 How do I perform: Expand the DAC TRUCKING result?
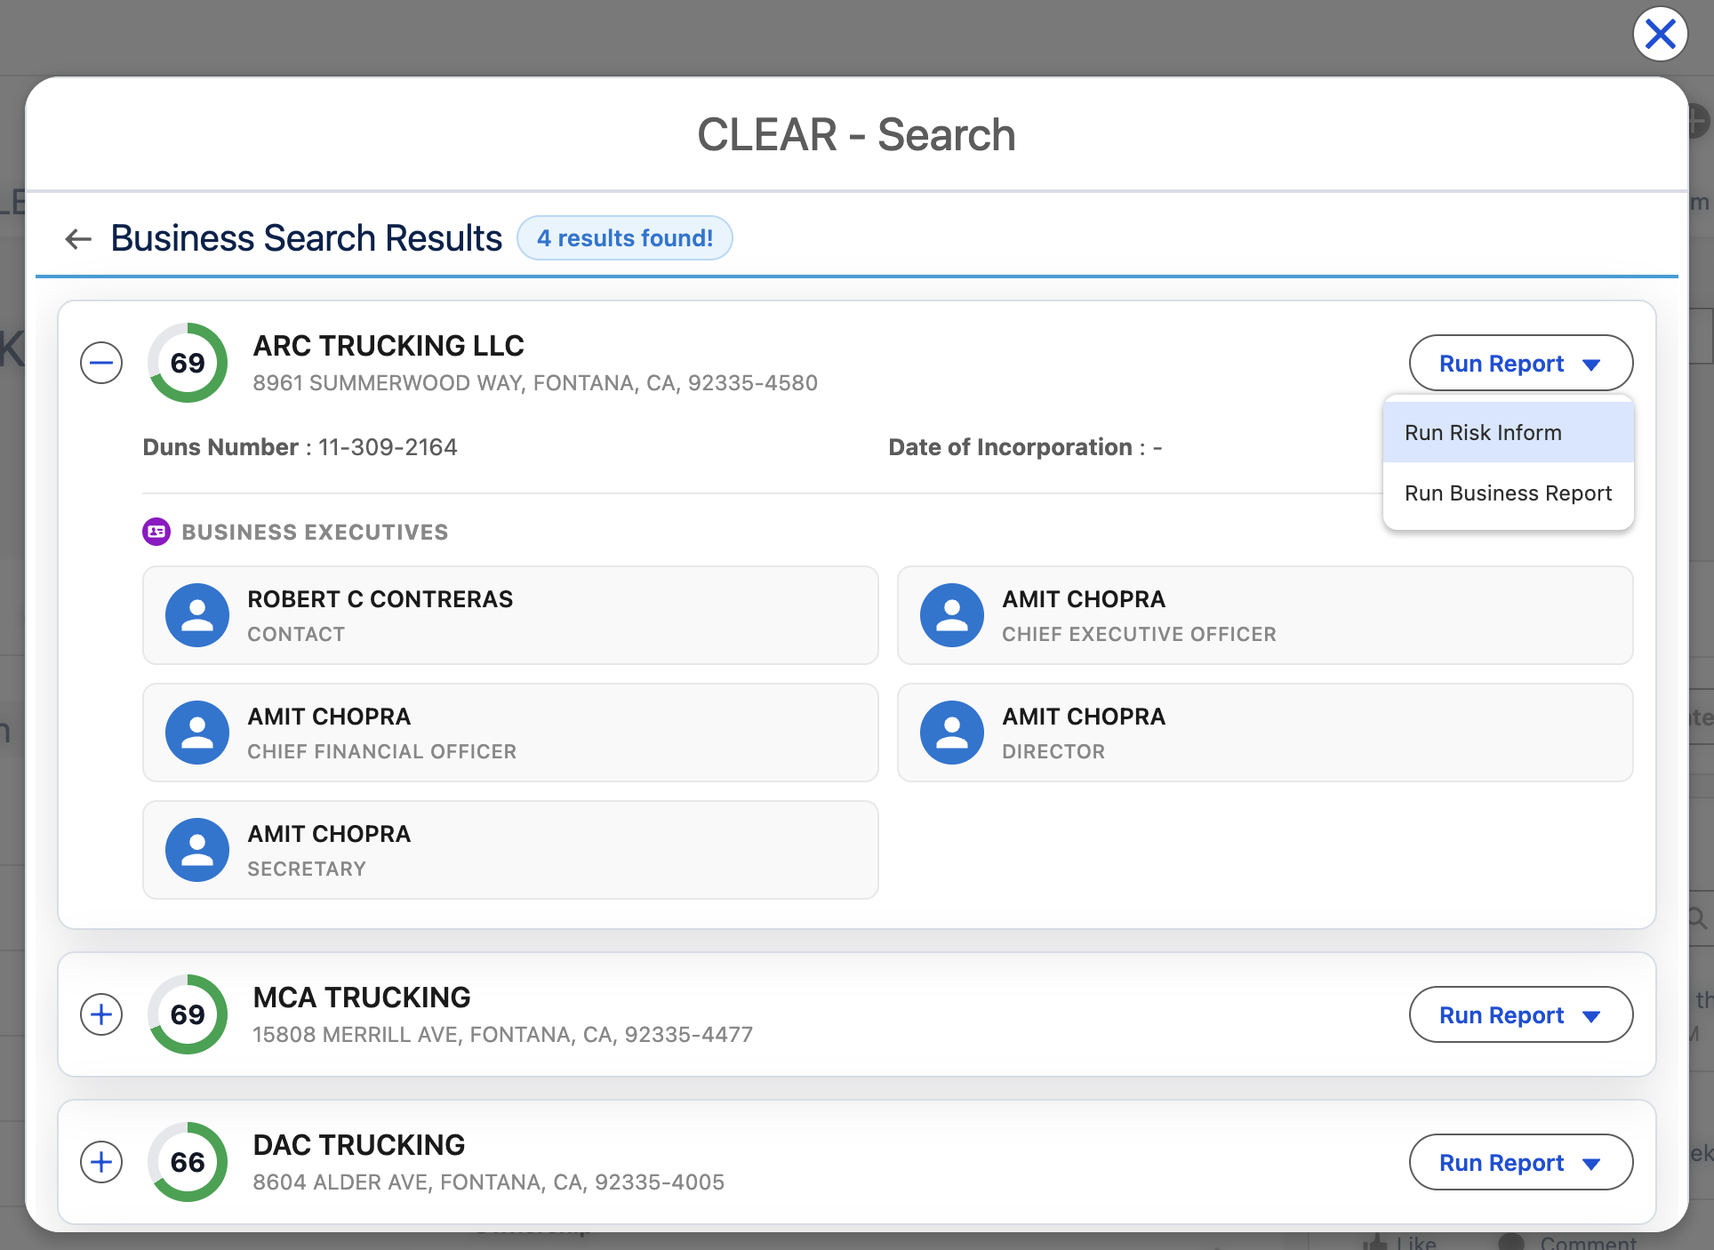101,1162
